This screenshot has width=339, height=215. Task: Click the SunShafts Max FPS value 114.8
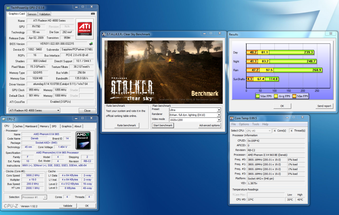[x=273, y=79]
